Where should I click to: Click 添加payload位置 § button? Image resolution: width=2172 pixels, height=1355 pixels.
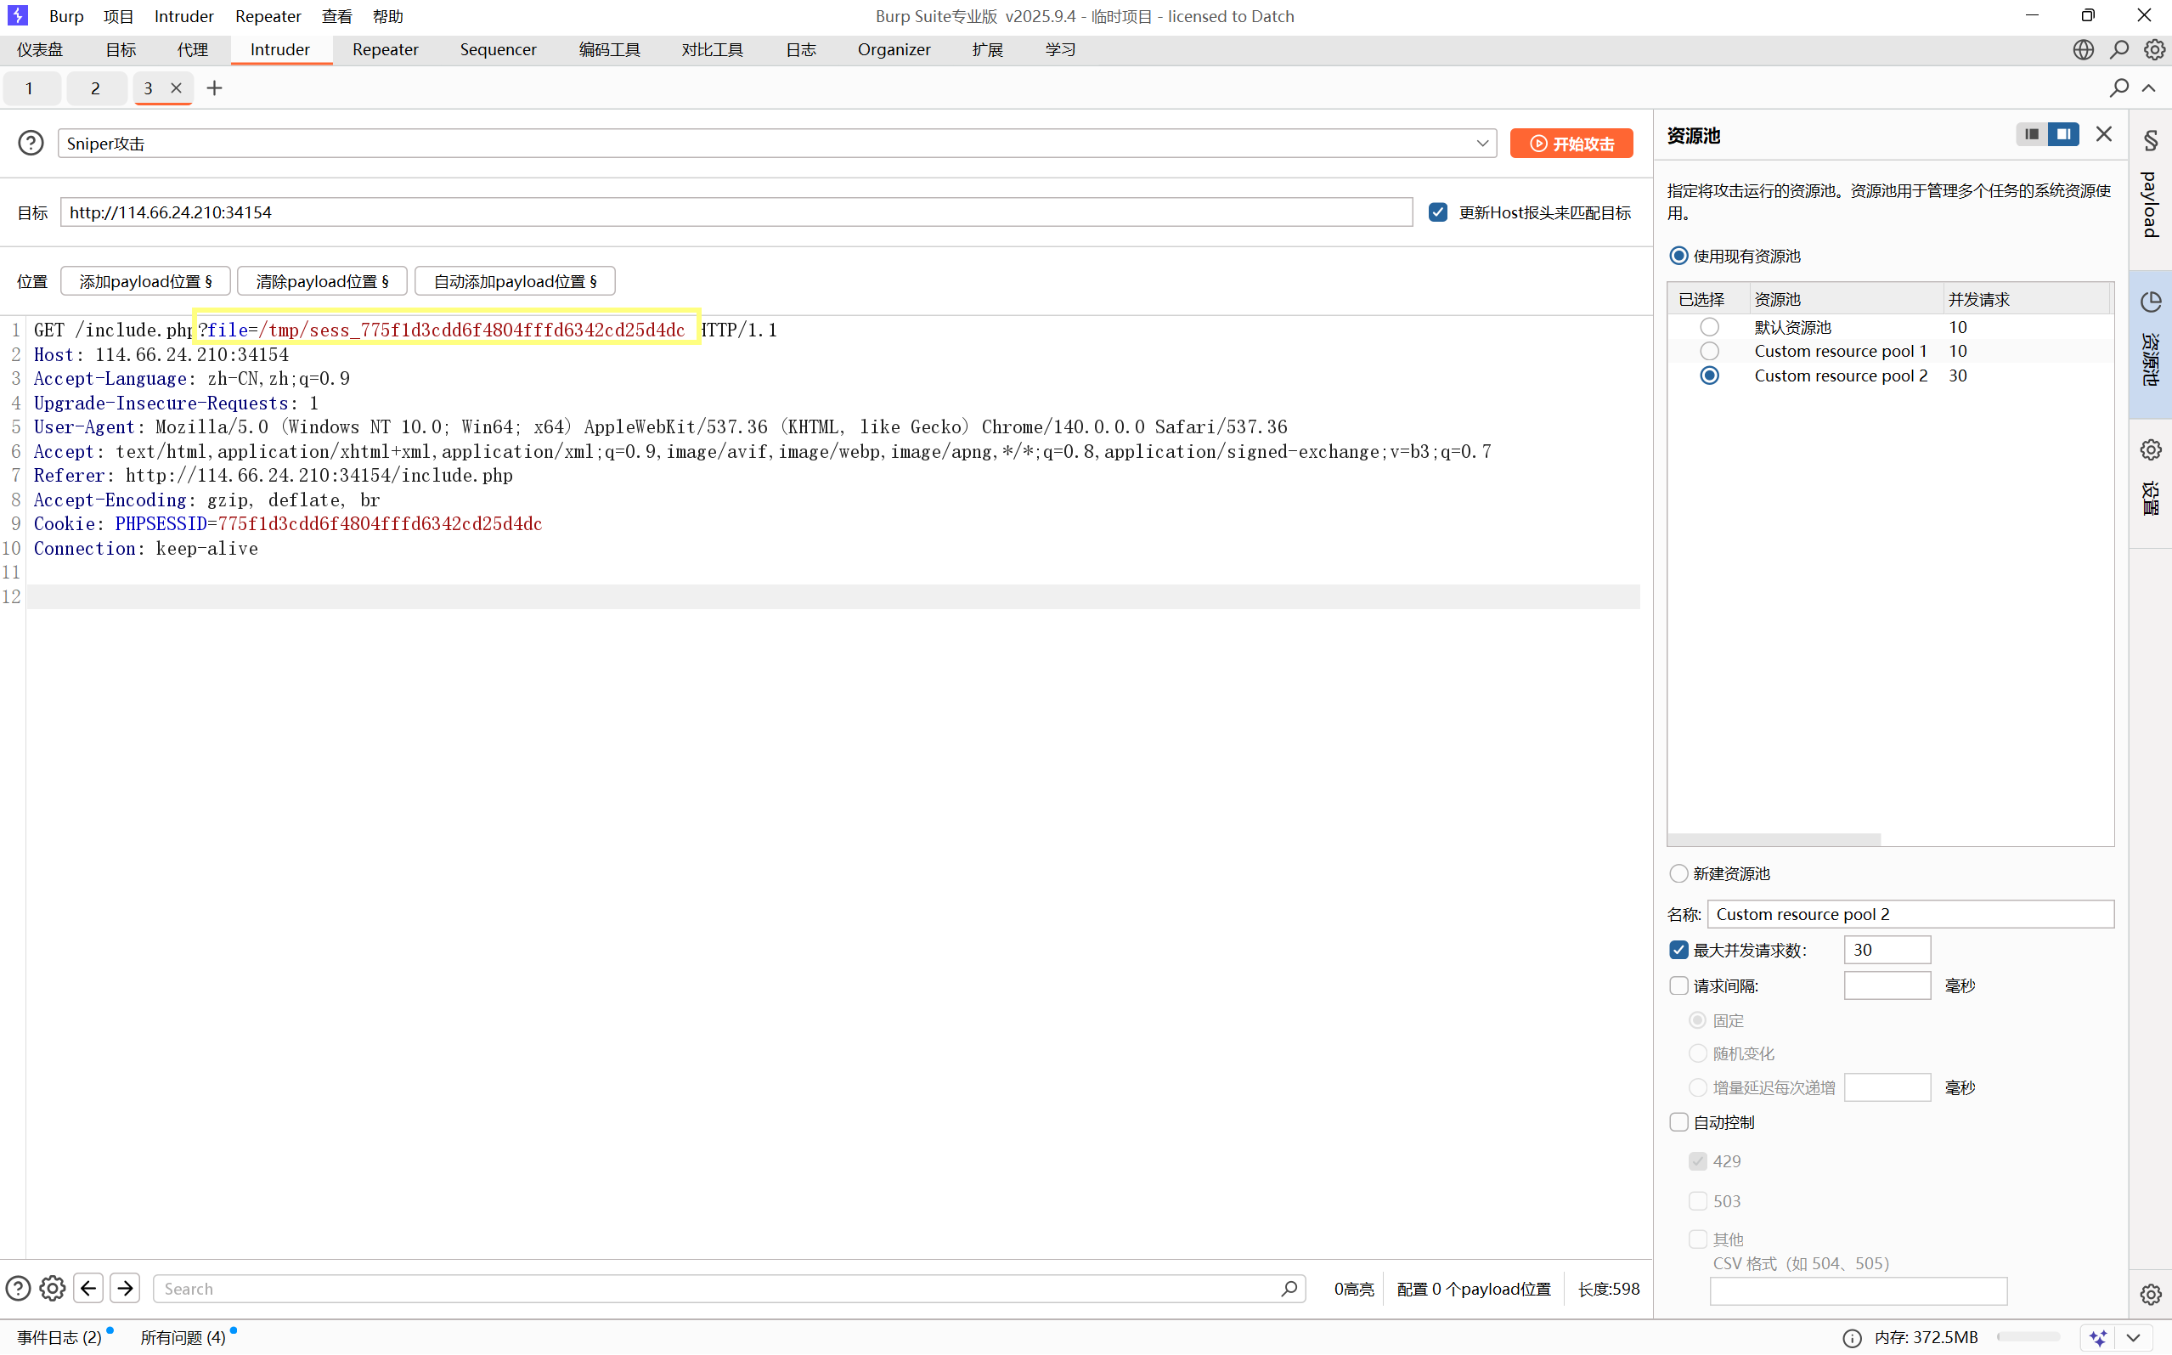click(x=145, y=281)
